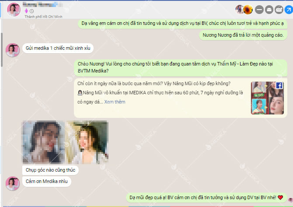Click the clock icon beside gender icon

32,10
